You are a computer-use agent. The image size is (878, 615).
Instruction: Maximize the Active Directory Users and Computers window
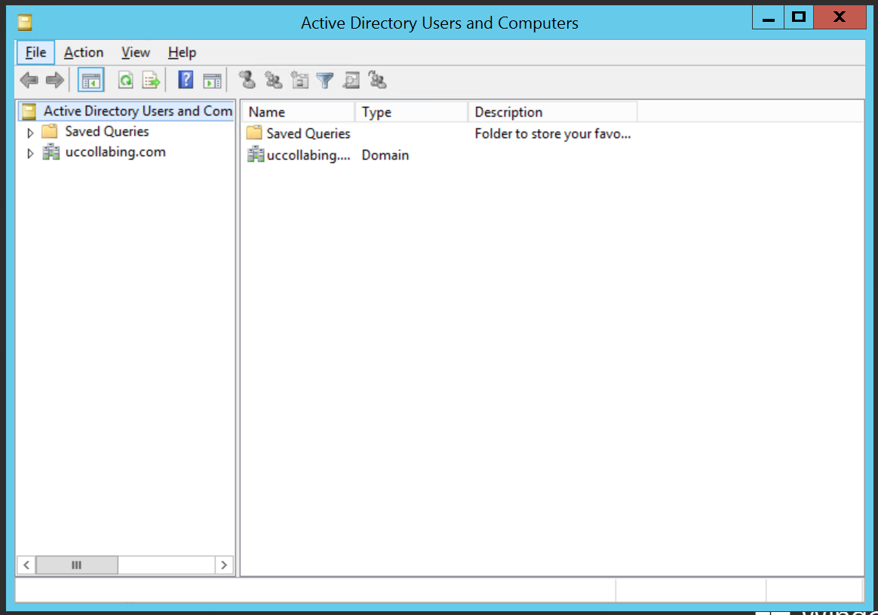click(799, 17)
